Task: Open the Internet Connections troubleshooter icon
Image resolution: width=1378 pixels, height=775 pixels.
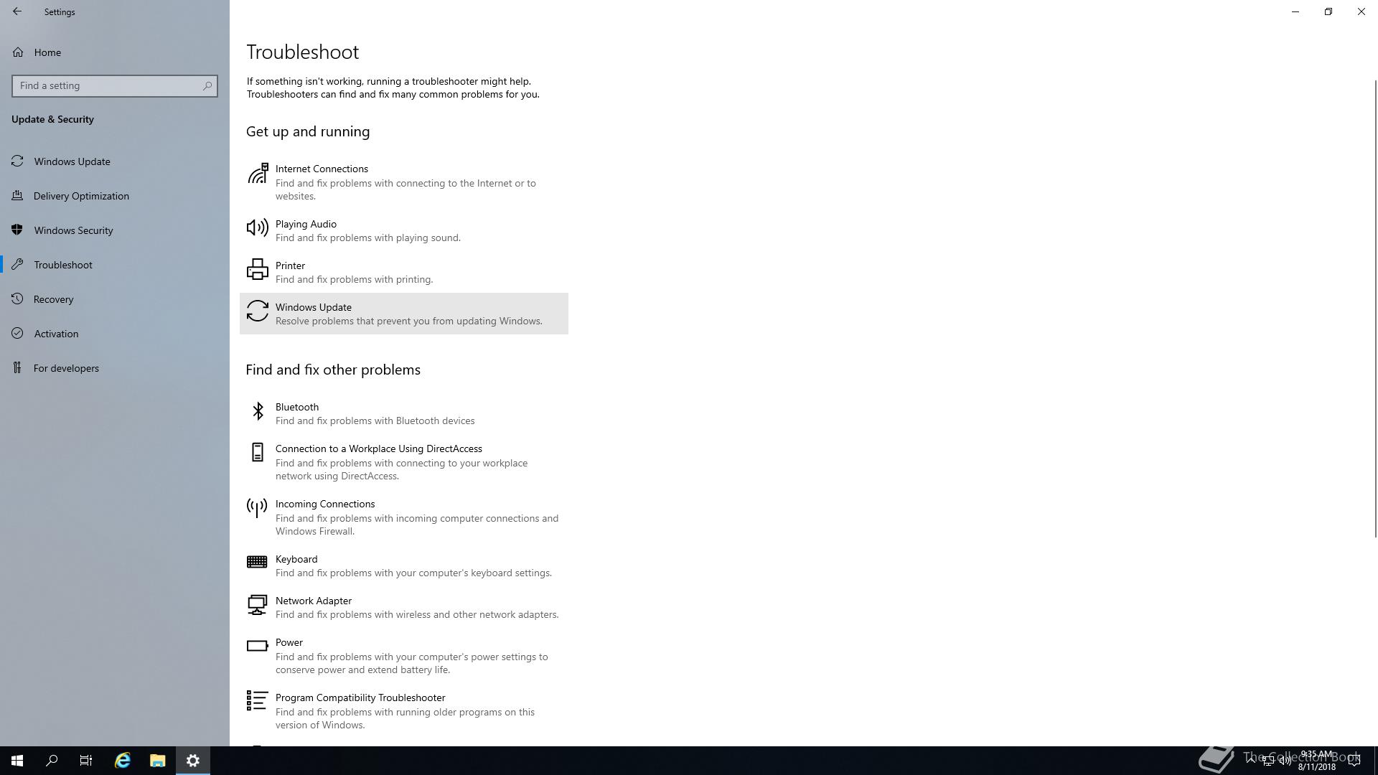Action: click(x=258, y=173)
